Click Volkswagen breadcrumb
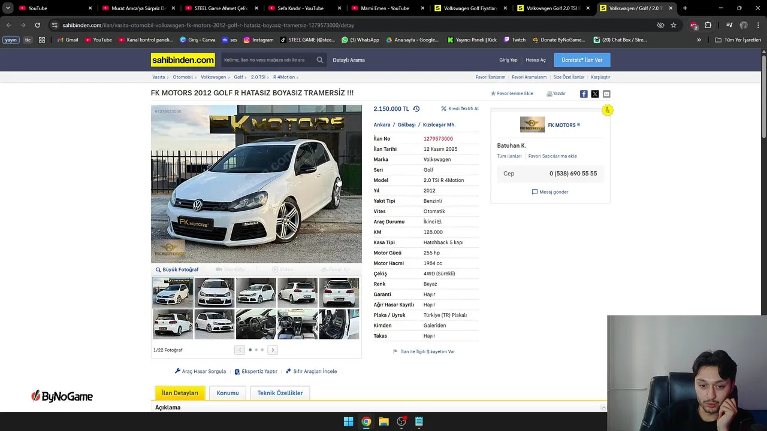The image size is (767, 431). (x=213, y=77)
